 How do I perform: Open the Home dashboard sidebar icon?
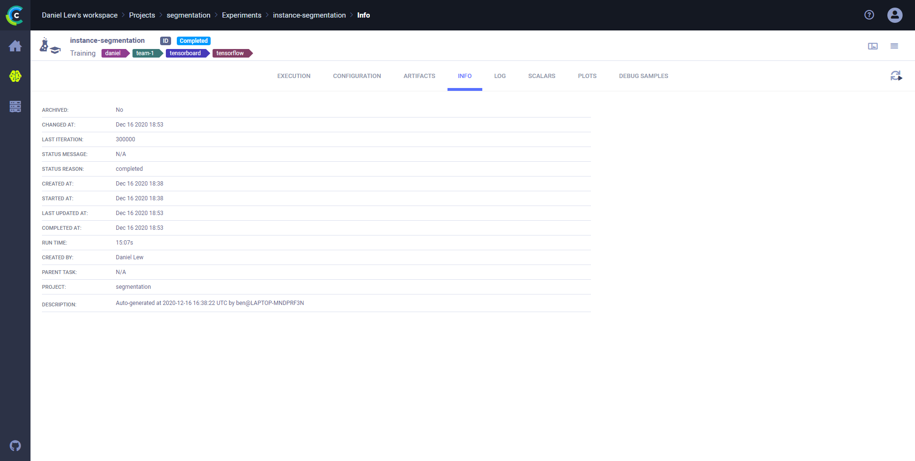click(x=15, y=46)
